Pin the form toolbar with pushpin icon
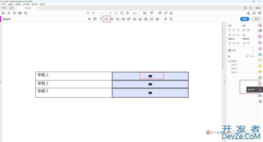263x142 pixels. tap(165, 19)
